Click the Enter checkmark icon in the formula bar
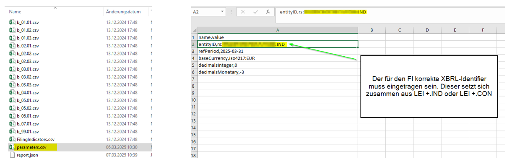This screenshot has width=512, height=167. 255,12
